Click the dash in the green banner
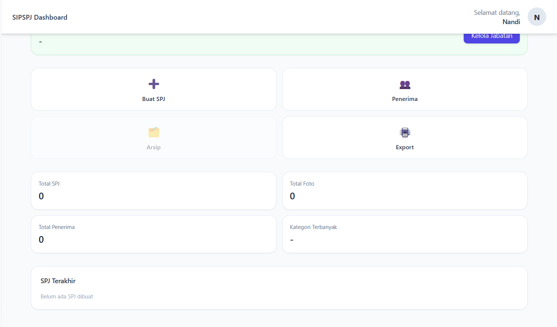Screen dimensions: 557x327 pyautogui.click(x=41, y=42)
